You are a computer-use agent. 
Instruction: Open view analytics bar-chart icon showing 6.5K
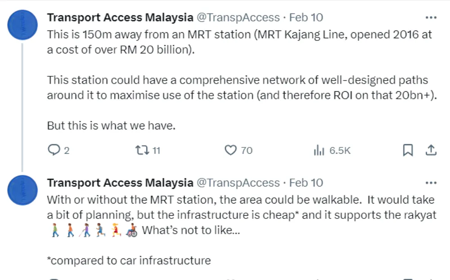(319, 150)
